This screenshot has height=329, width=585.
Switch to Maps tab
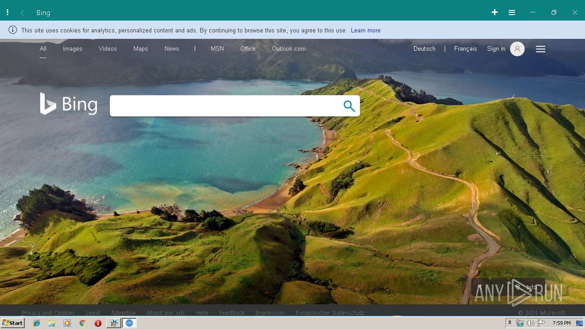click(141, 49)
